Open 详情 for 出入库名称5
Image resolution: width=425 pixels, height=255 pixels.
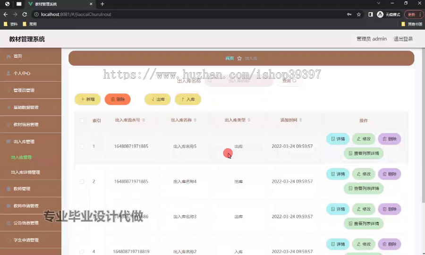pos(338,139)
